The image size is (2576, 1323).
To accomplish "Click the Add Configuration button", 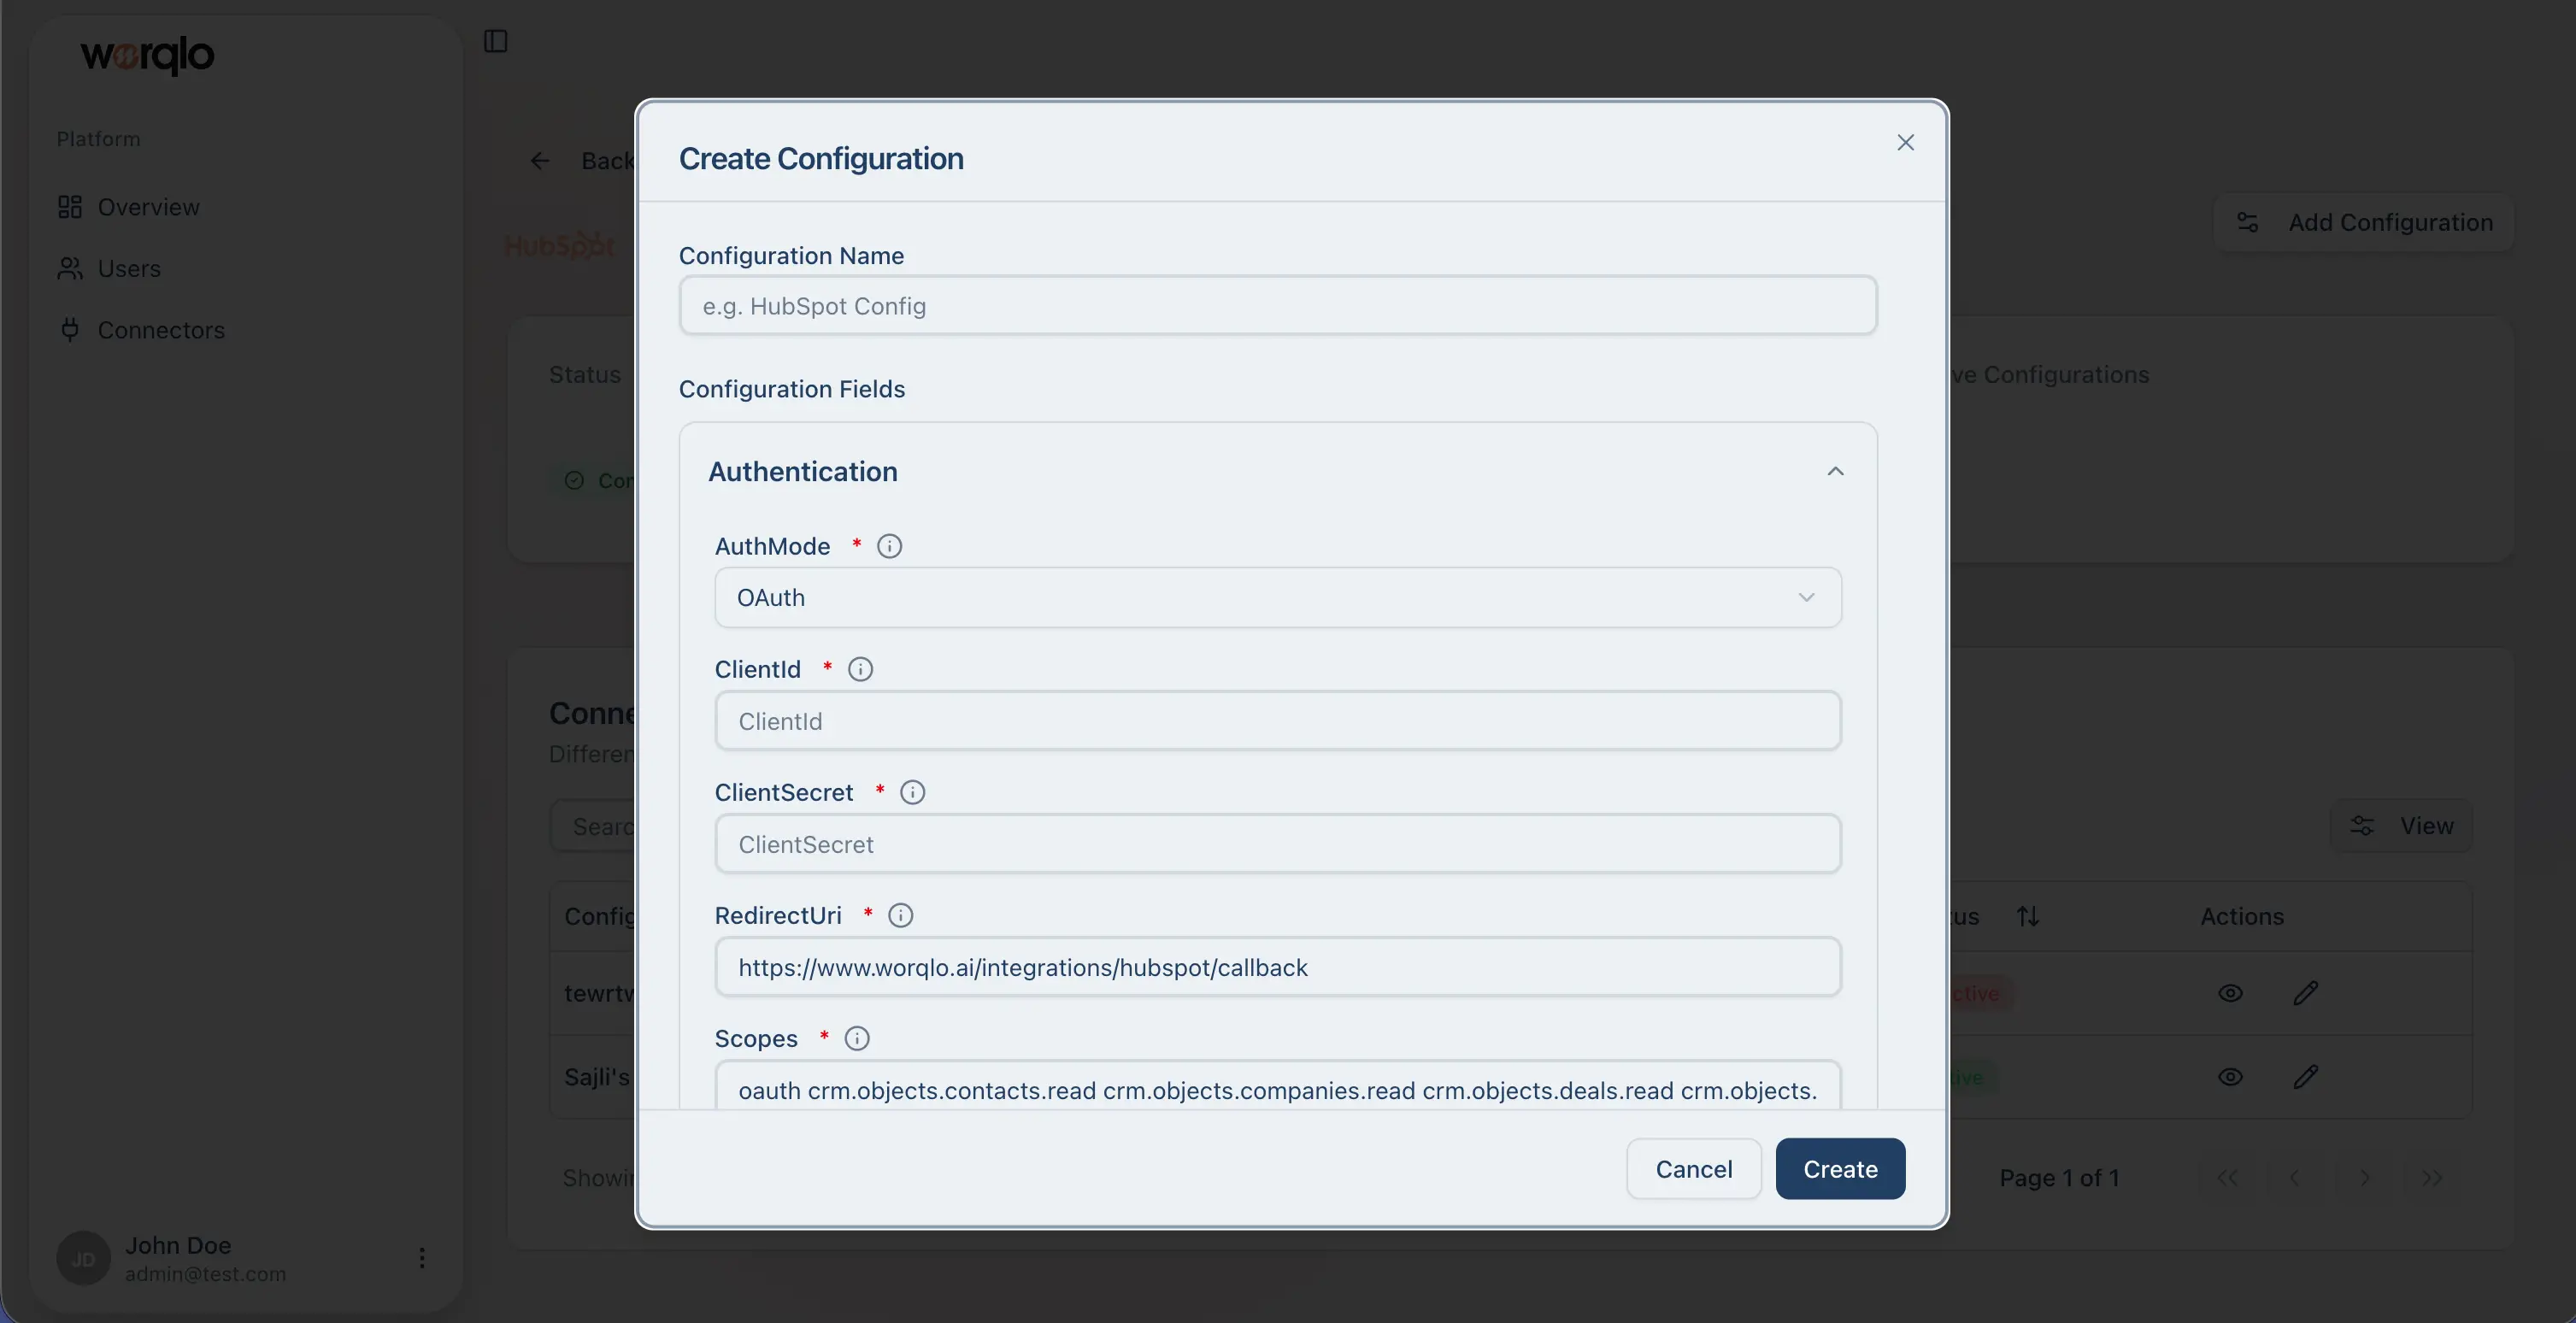I will pos(2364,222).
